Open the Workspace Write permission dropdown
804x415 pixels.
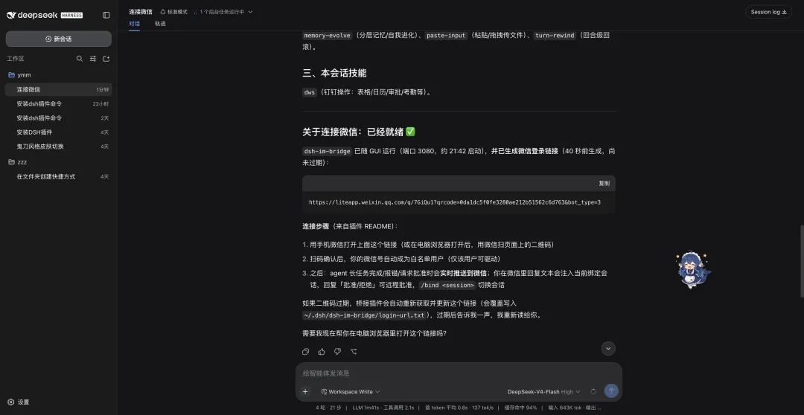click(x=351, y=391)
